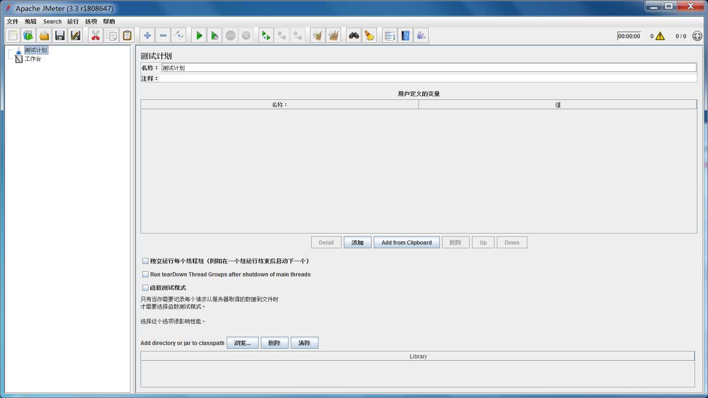The height and width of the screenshot is (398, 708).
Task: Click the Paste clipboard icon
Action: [127, 35]
